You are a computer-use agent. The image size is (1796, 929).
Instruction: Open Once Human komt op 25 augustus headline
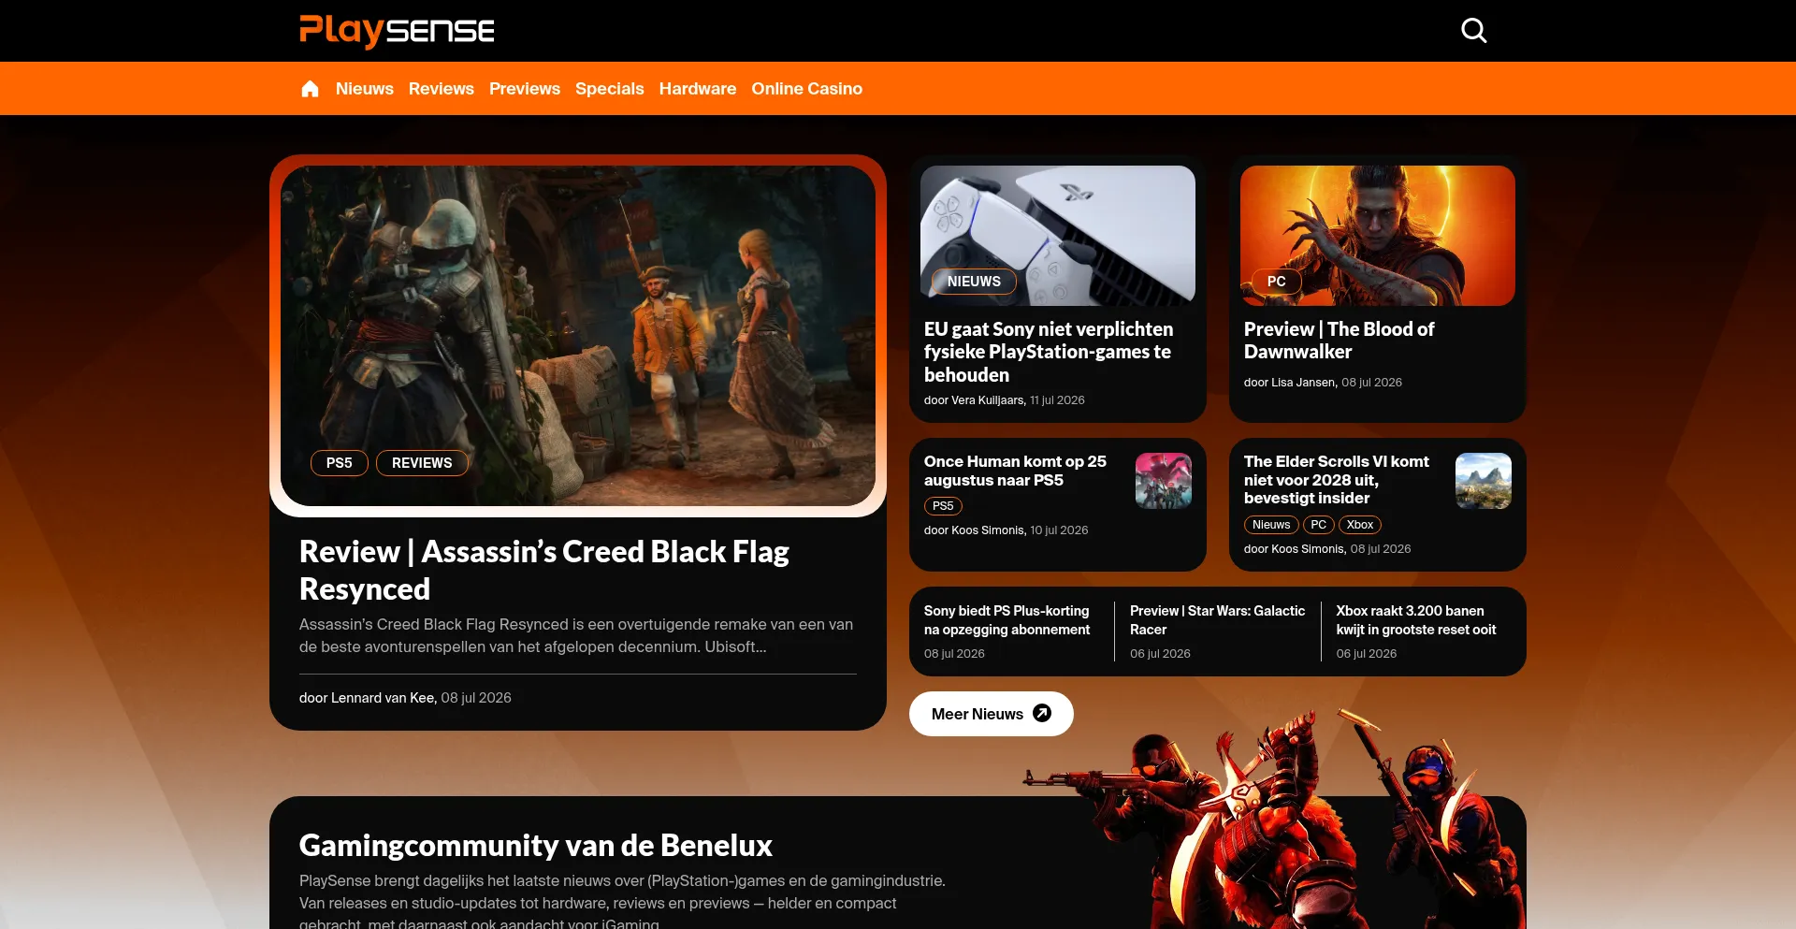[1015, 471]
